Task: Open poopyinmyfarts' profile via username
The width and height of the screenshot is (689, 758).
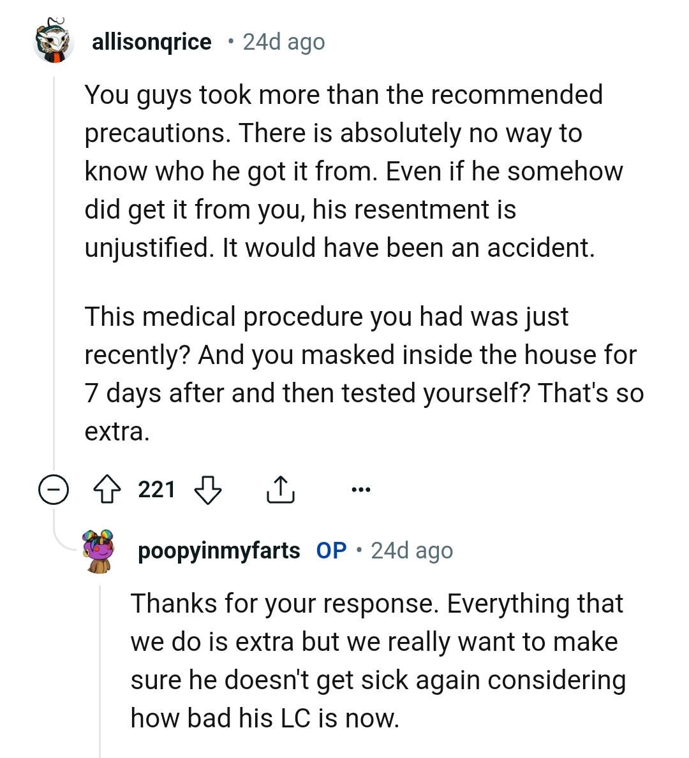Action: pos(218,550)
